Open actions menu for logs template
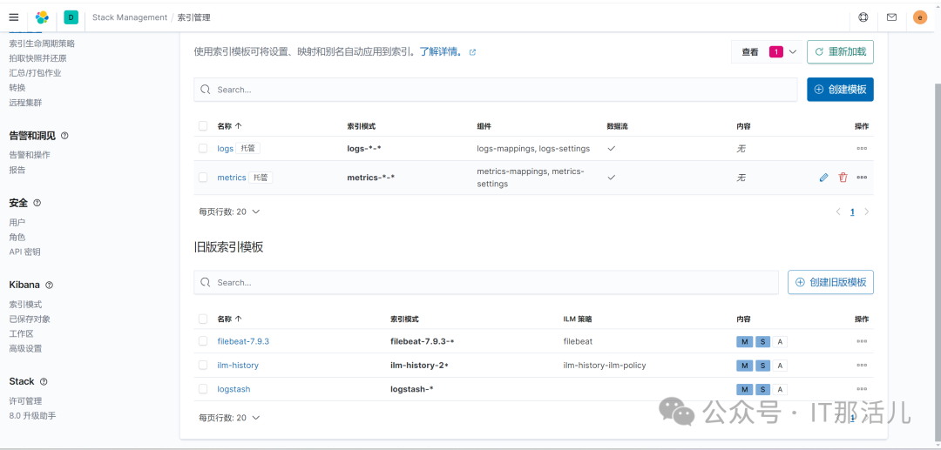 (x=862, y=149)
